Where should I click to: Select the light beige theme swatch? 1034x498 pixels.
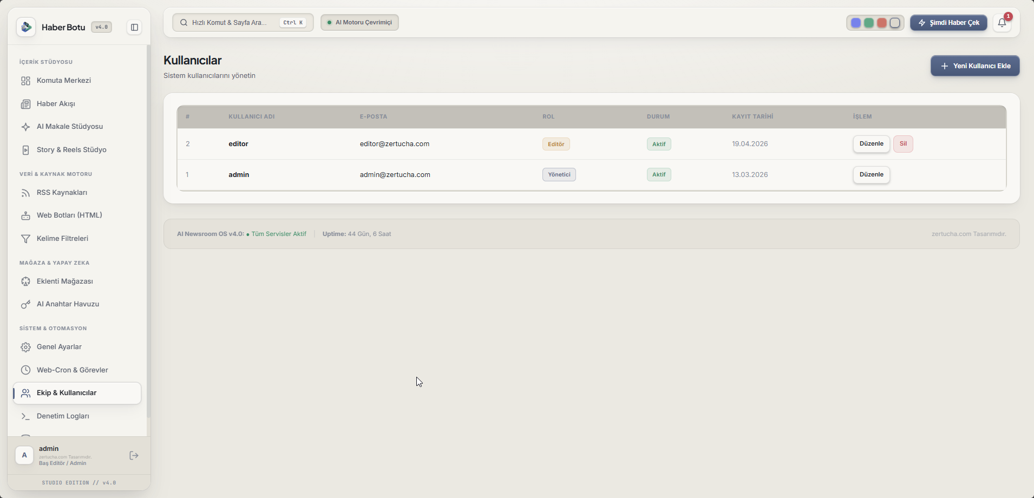click(895, 23)
